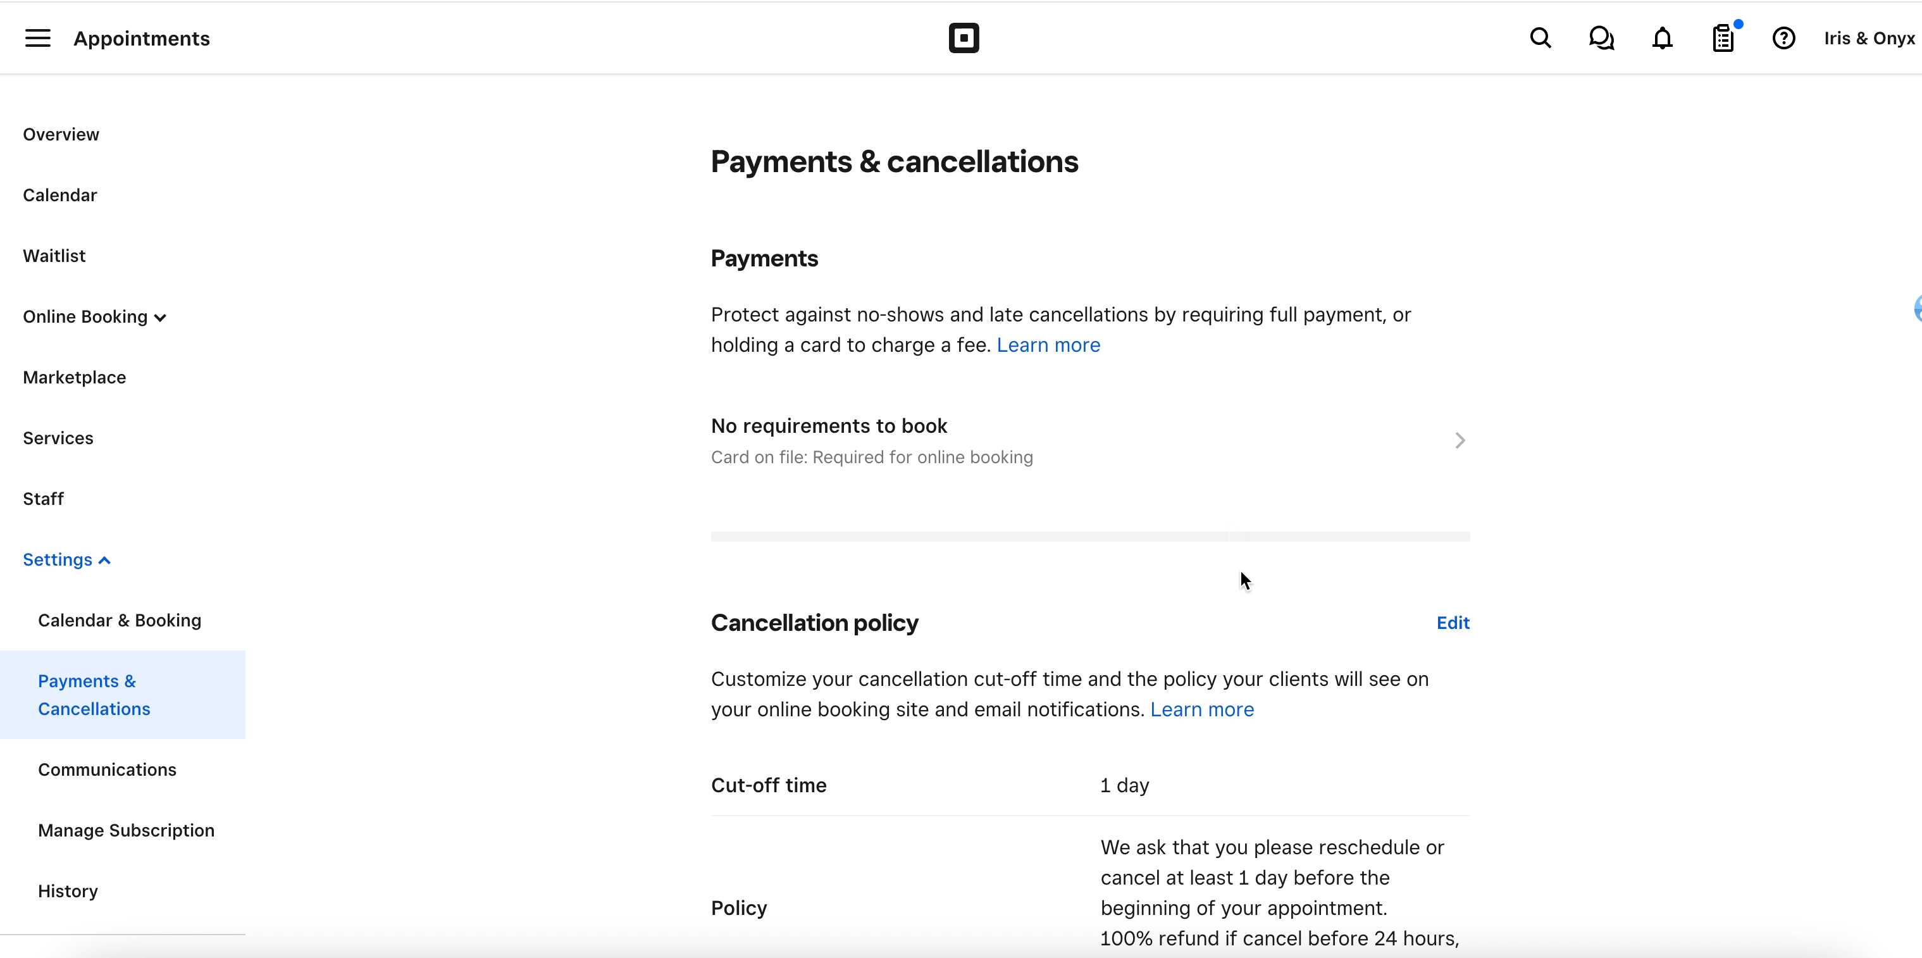Click Learn more under Cancellation policy

[x=1201, y=709]
